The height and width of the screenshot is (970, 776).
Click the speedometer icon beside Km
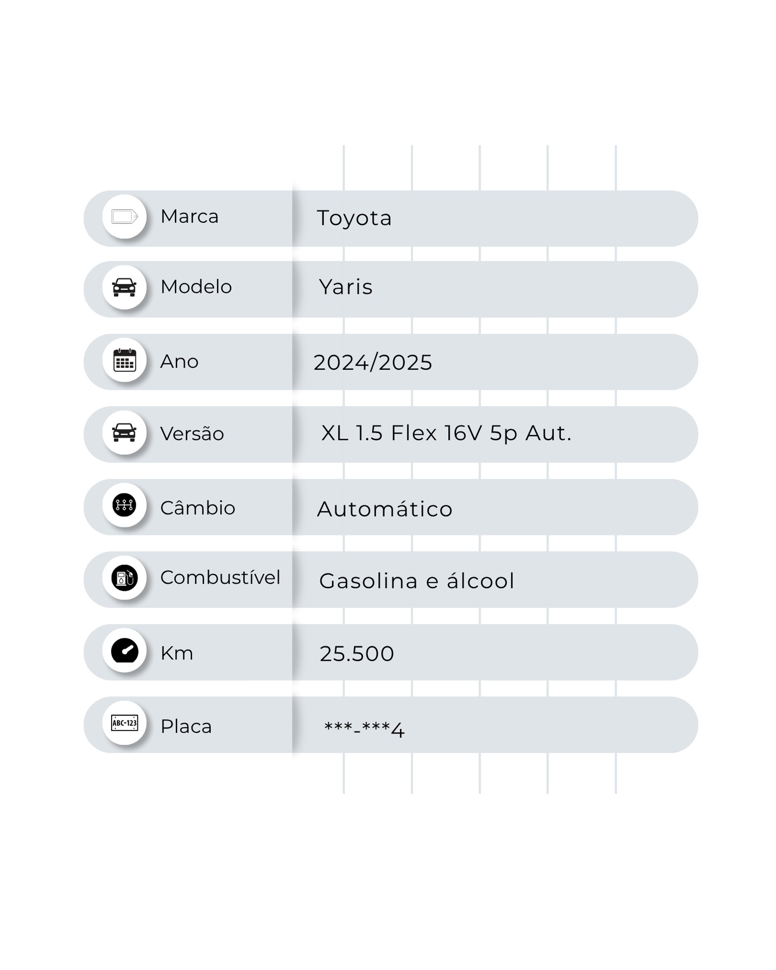tap(124, 650)
